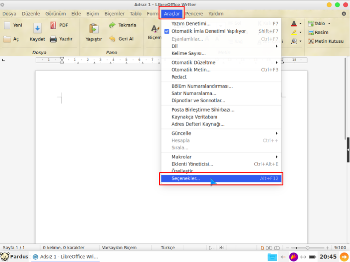Open the Görünüm menu

click(x=56, y=14)
